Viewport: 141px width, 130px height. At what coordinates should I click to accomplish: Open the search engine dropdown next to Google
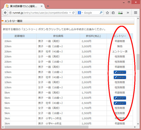pos(82,13)
